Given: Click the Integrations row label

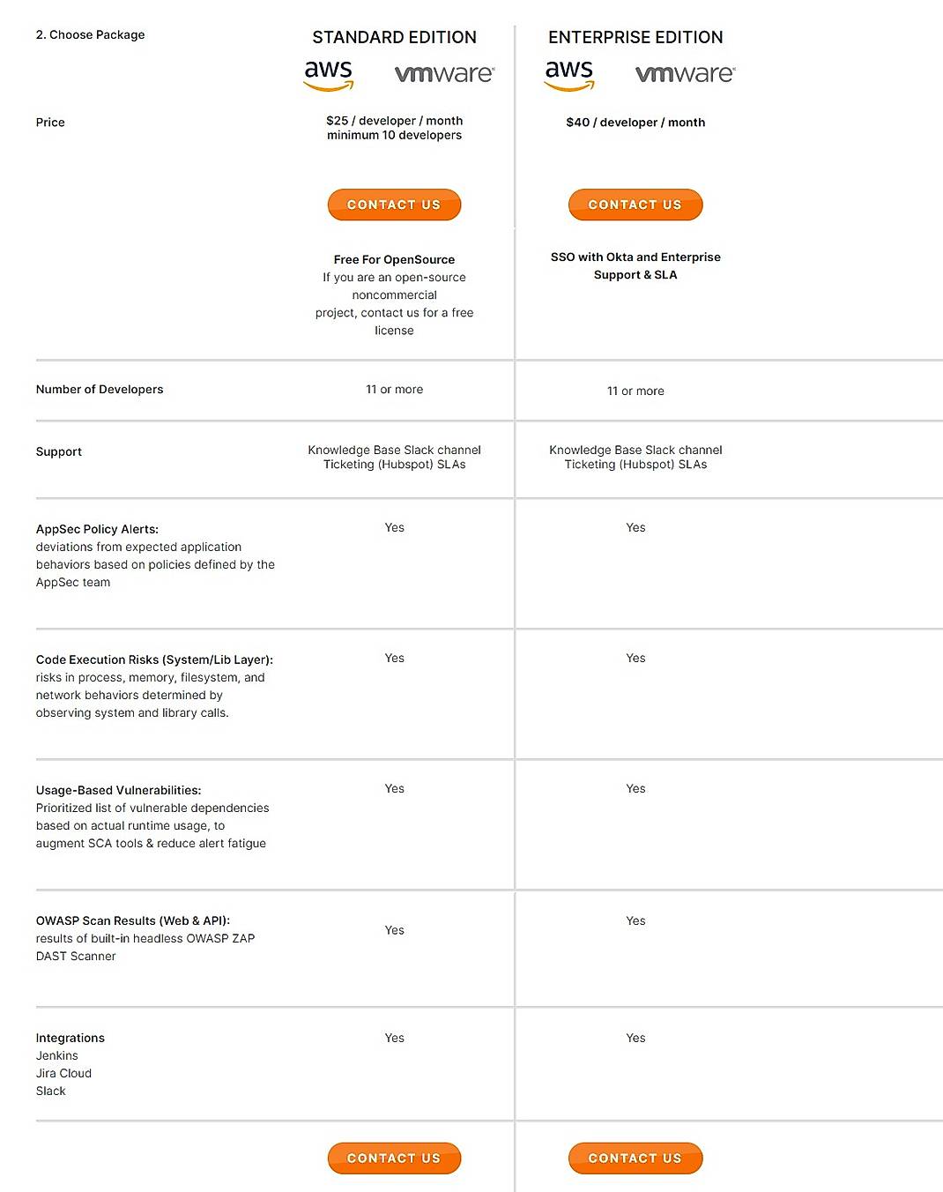Looking at the screenshot, I should click(x=71, y=1038).
